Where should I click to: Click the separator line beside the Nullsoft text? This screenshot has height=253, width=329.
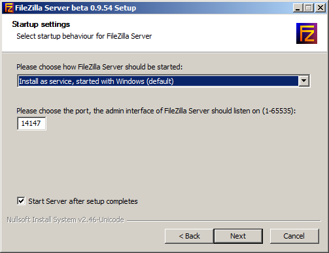[x=224, y=220]
